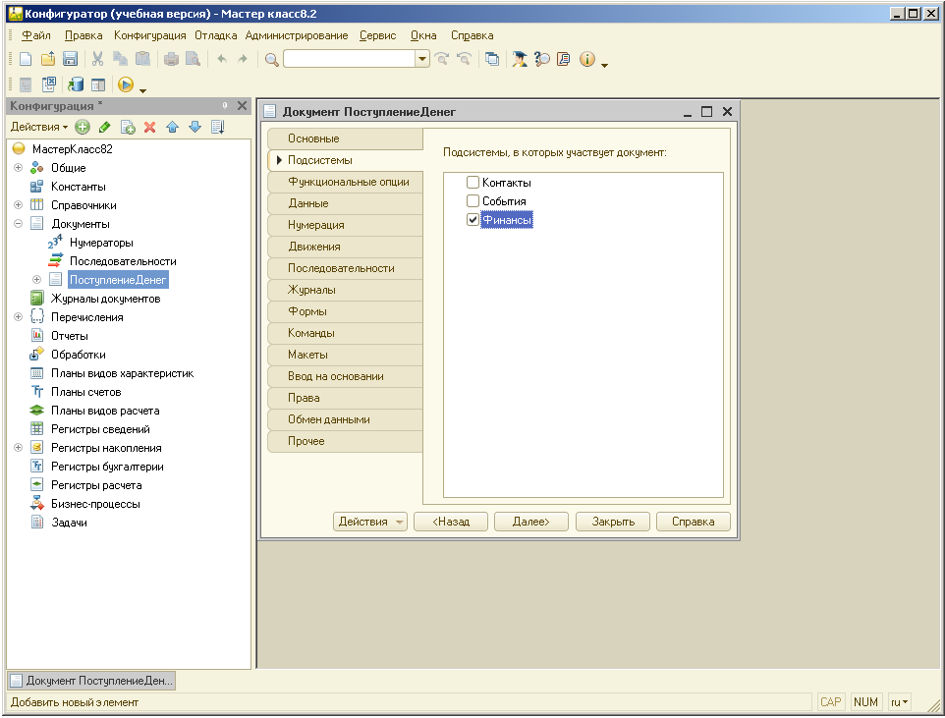Click the Update database configuration icon

76,84
